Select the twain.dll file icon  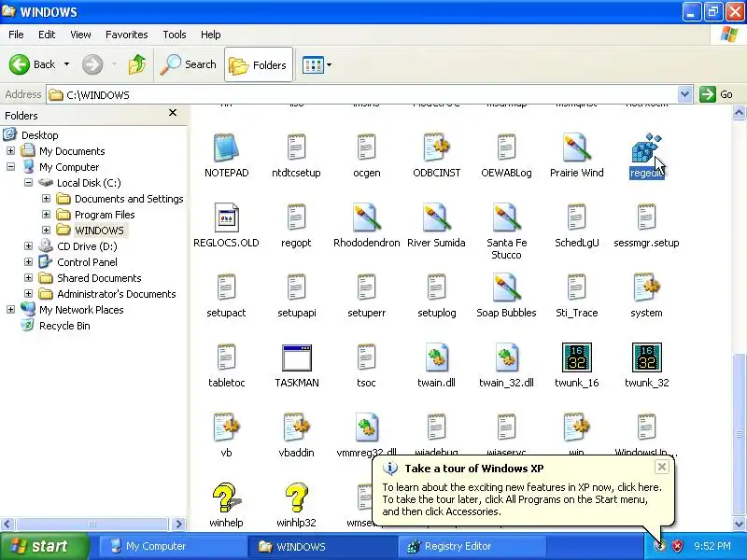pos(436,357)
